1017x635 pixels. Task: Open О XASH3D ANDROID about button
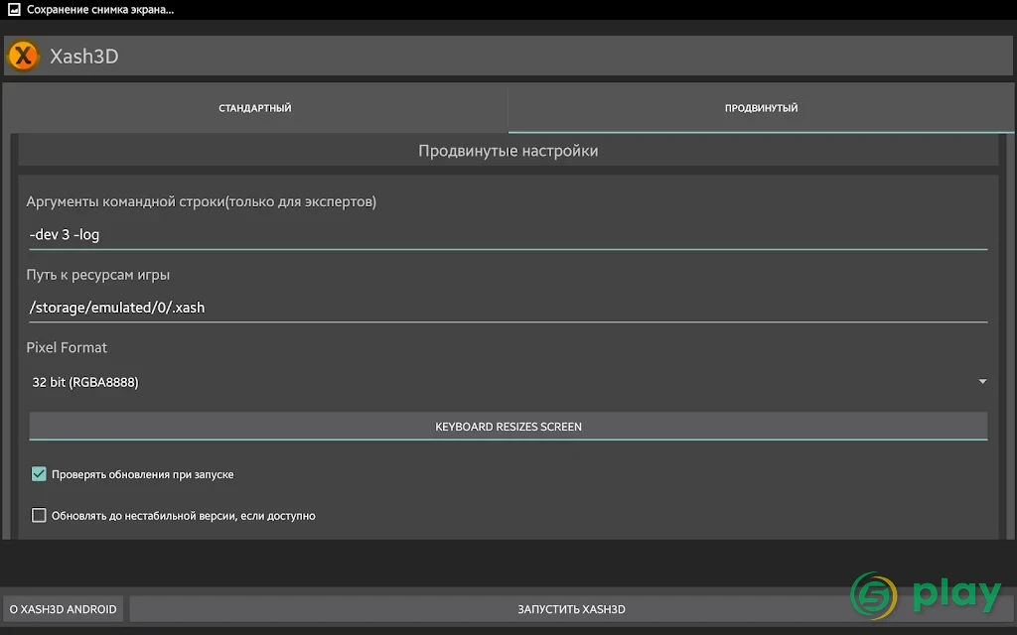63,609
